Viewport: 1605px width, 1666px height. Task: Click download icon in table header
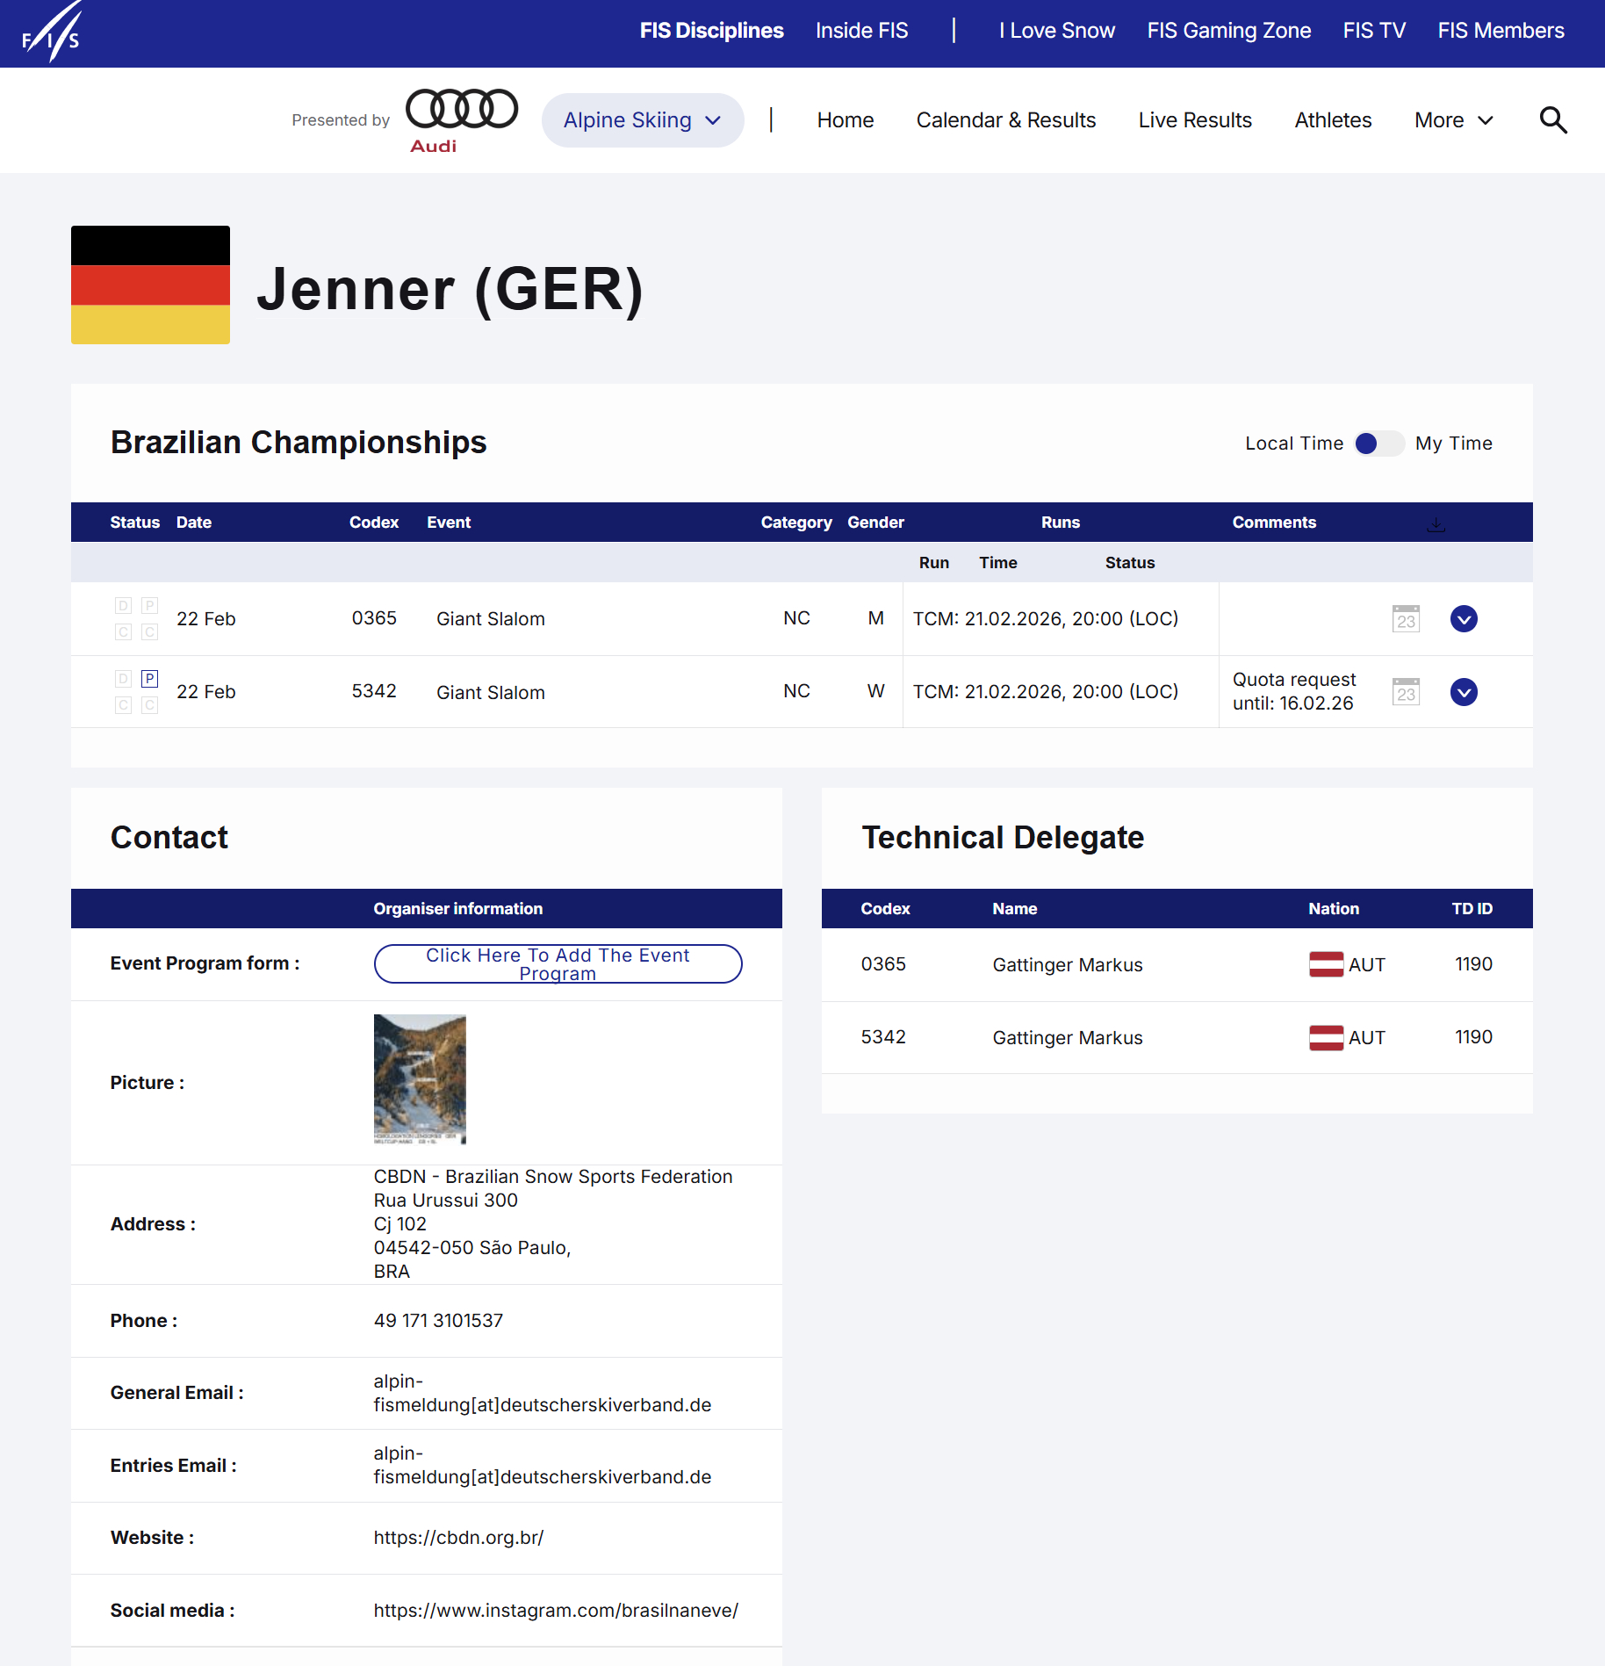(1436, 523)
